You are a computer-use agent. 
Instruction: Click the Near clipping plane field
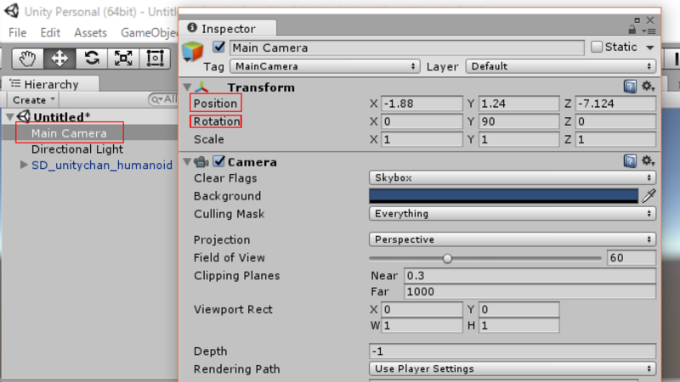click(x=530, y=275)
